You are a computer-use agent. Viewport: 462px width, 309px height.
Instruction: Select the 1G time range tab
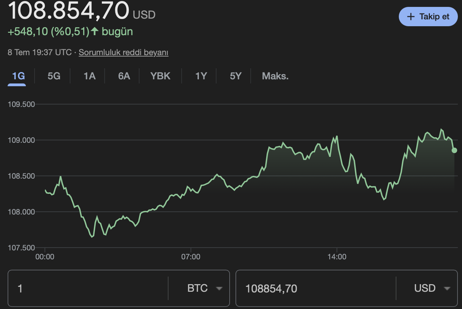(x=18, y=76)
